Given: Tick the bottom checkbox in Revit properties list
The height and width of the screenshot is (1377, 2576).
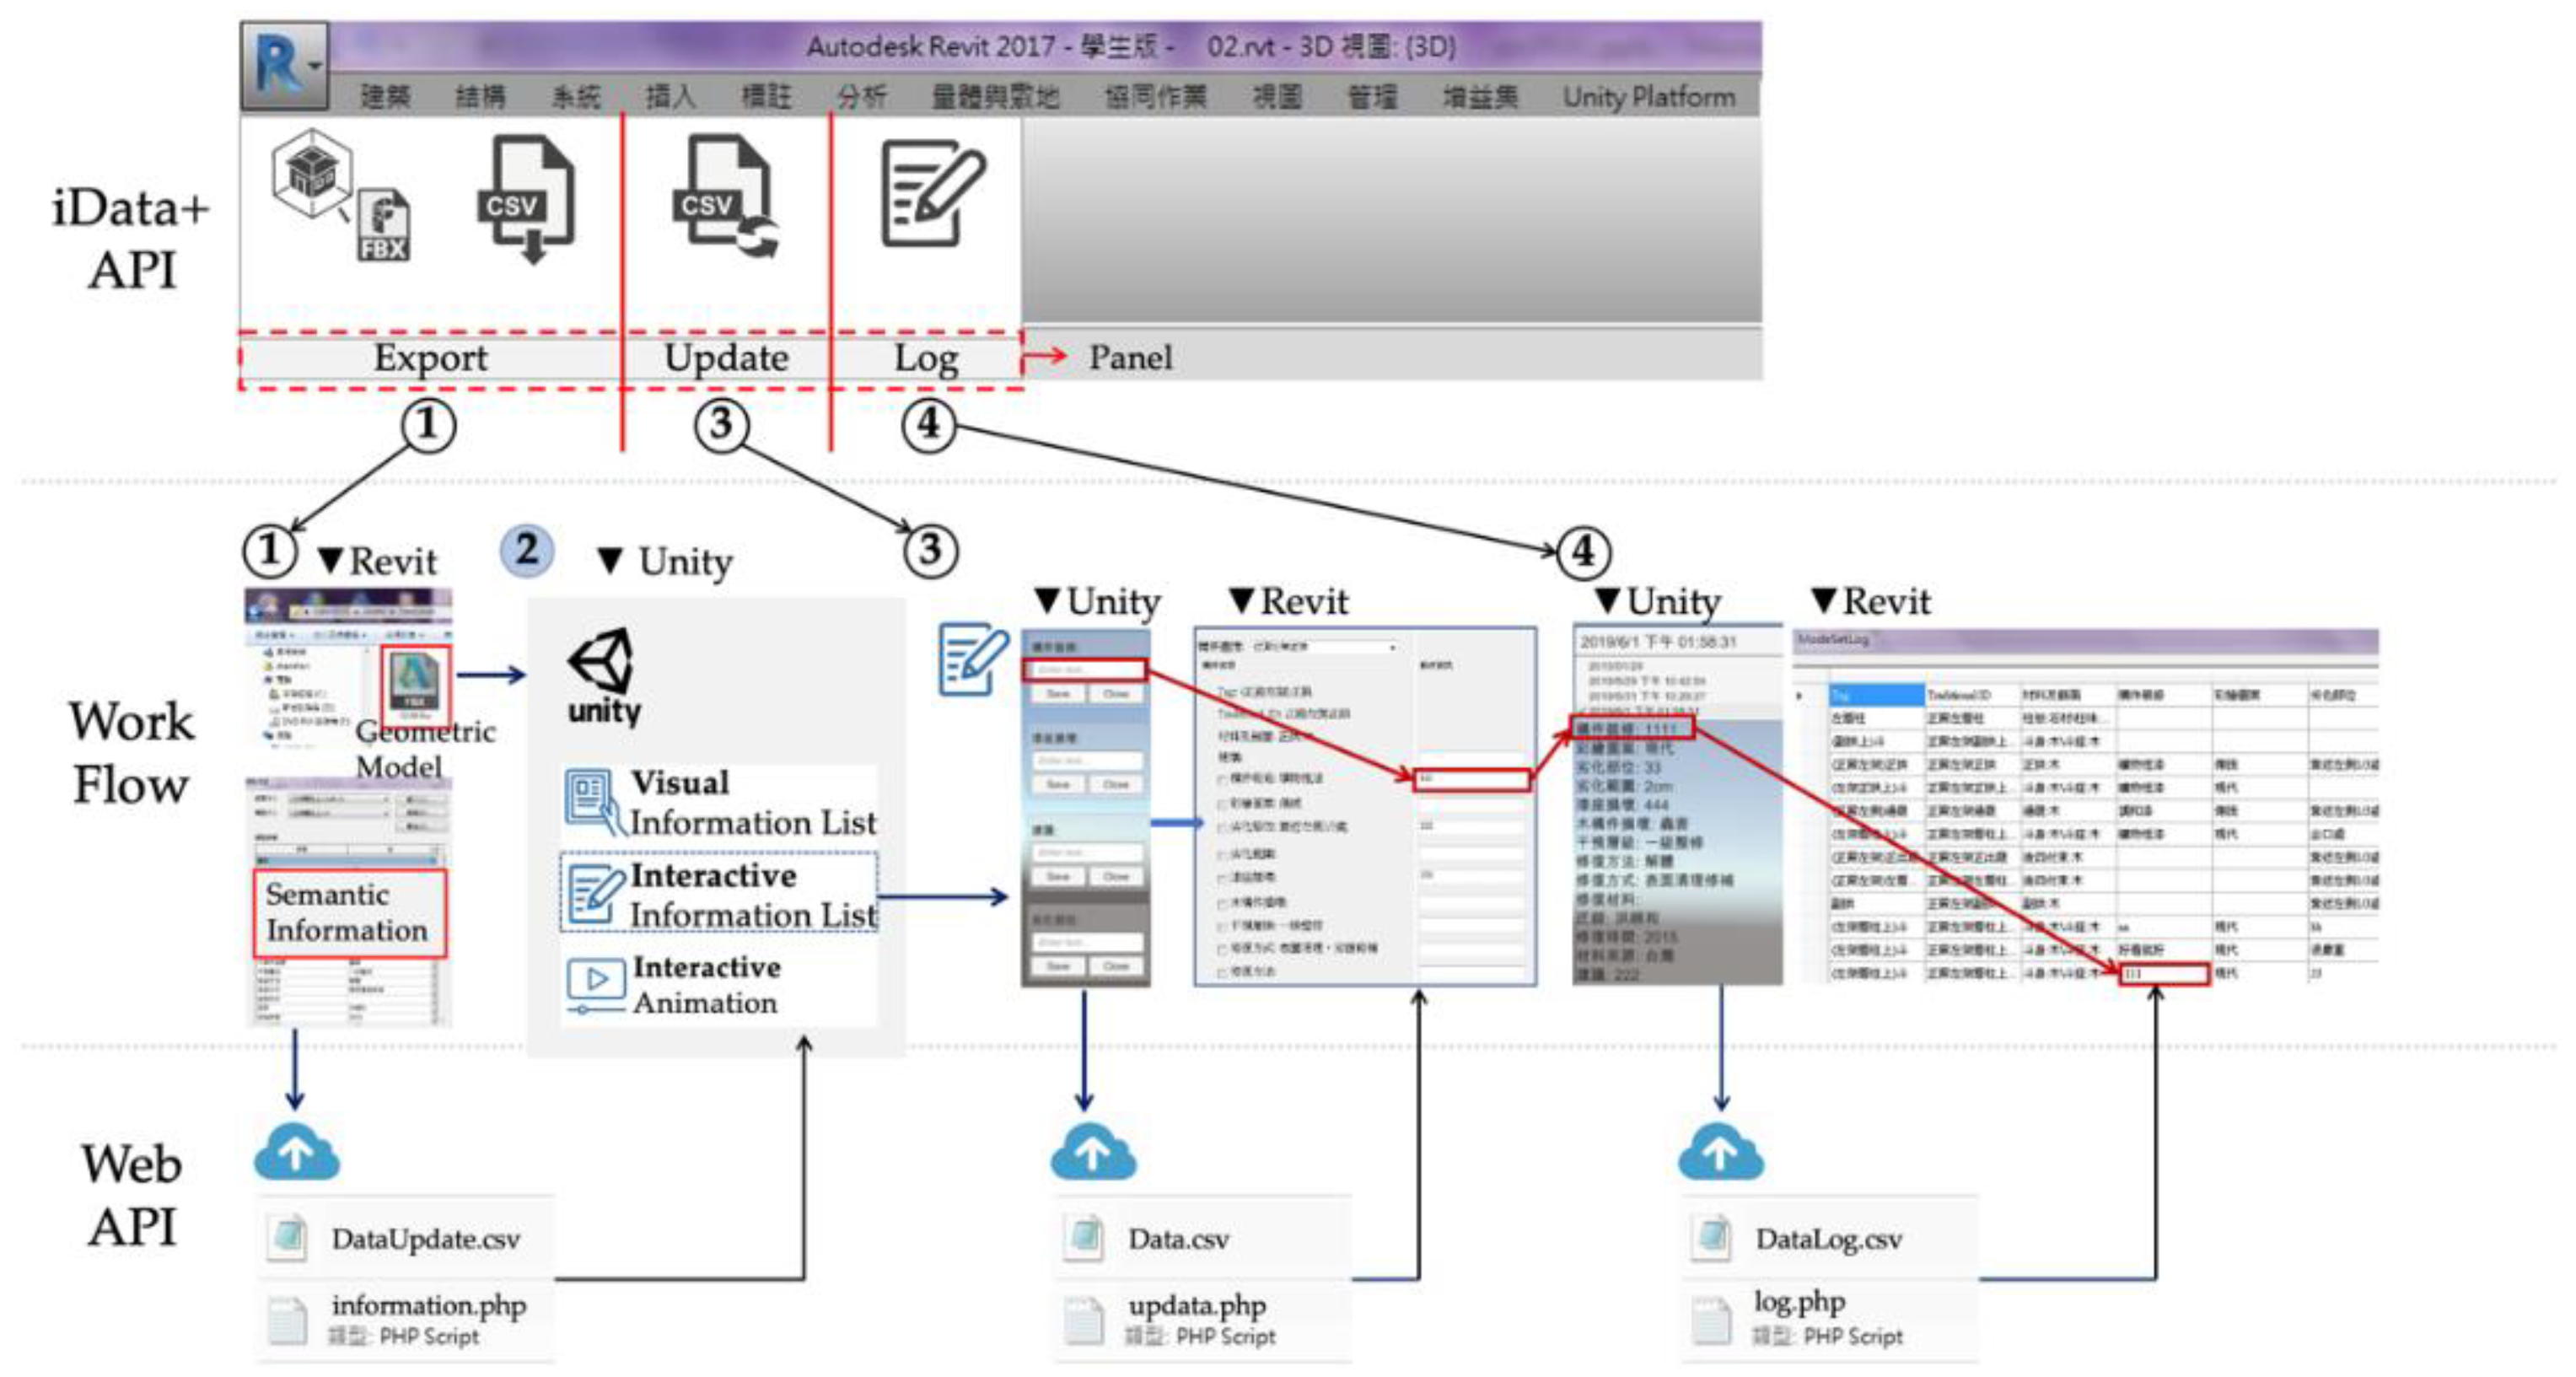Looking at the screenshot, I should click(x=1223, y=972).
